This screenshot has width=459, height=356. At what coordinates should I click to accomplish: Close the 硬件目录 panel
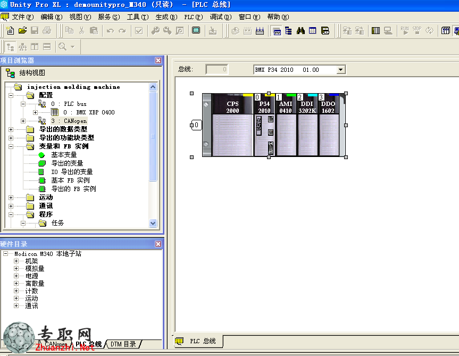point(158,244)
